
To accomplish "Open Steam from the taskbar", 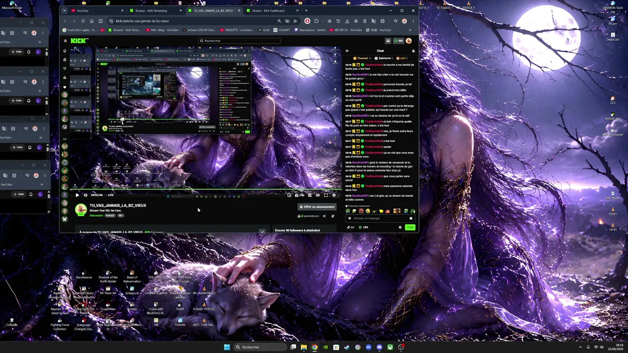I will point(347,347).
